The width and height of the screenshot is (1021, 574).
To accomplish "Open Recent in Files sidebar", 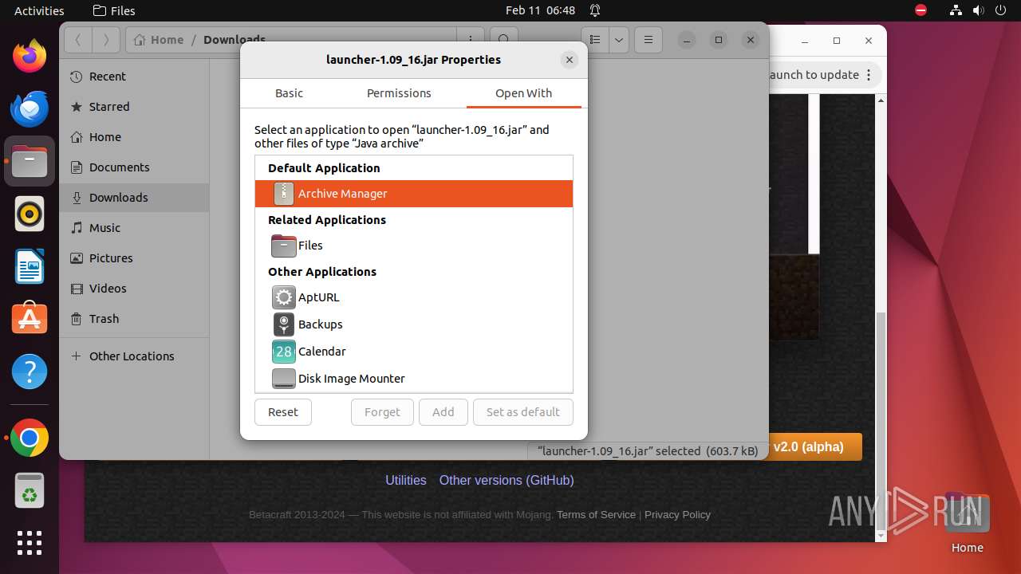I will (134, 77).
